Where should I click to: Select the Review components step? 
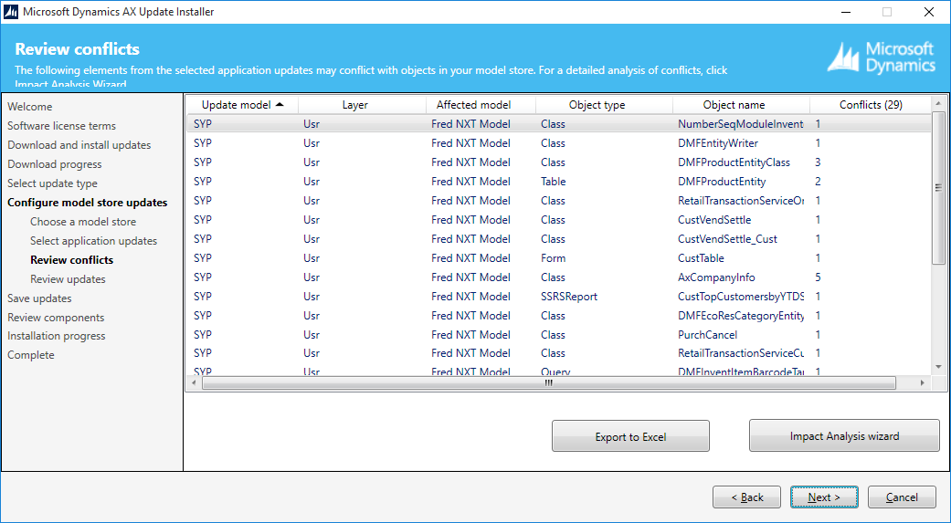click(56, 318)
